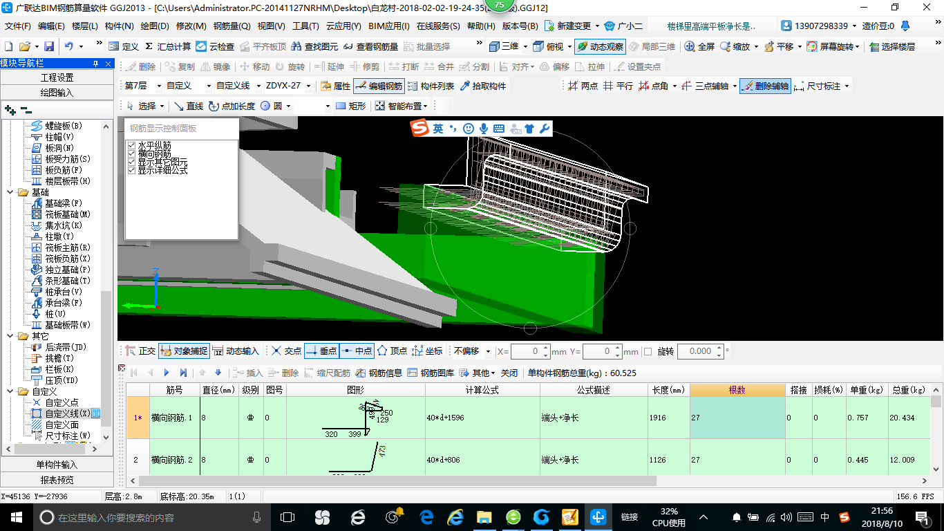Viewport: 944px width, 531px height.
Task: Collapse the 其它 tree folder
Action: click(x=10, y=336)
